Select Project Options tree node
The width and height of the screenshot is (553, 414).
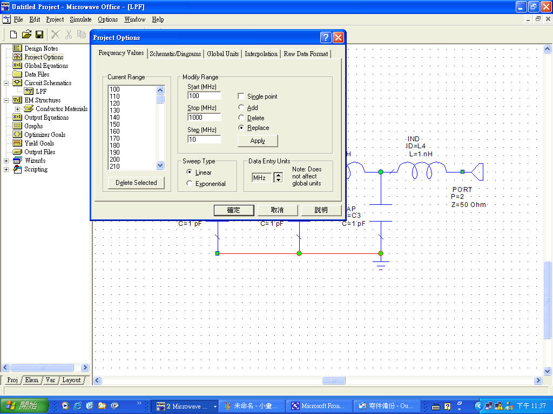click(x=44, y=57)
